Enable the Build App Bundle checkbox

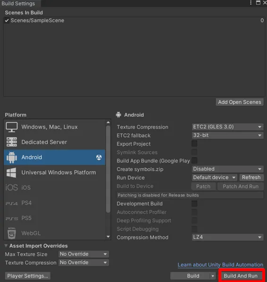[194, 161]
